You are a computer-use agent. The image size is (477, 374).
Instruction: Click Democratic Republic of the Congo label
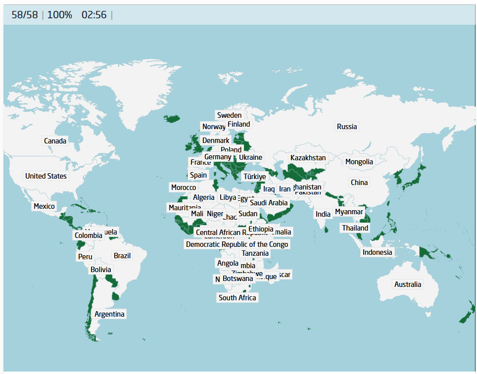pos(237,244)
